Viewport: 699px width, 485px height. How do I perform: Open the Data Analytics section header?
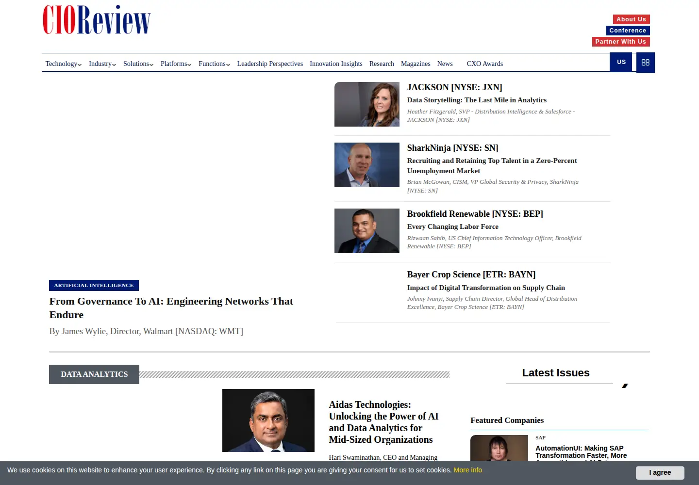(x=94, y=374)
